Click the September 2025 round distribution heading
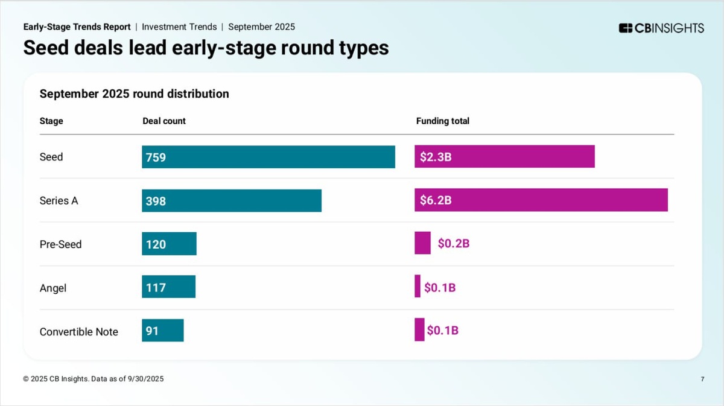The height and width of the screenshot is (406, 724). tap(134, 94)
